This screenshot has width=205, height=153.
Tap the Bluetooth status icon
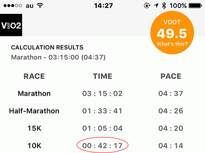click(x=164, y=6)
